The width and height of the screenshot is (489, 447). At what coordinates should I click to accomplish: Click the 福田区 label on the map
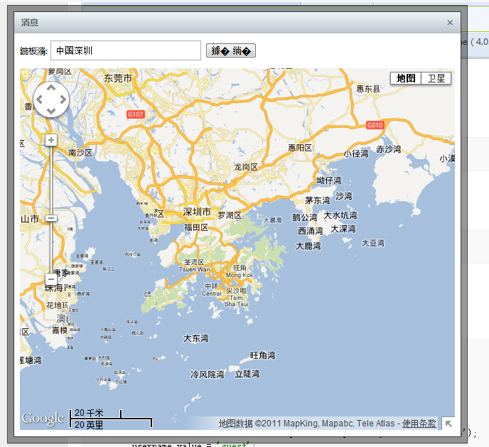click(196, 227)
